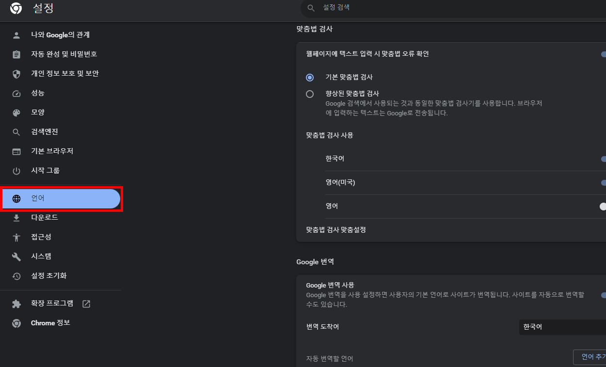Click the 영어(미국) spell check row text
The height and width of the screenshot is (367, 606).
tap(340, 182)
